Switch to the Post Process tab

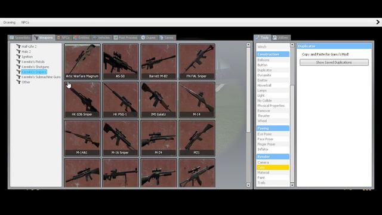click(x=126, y=38)
